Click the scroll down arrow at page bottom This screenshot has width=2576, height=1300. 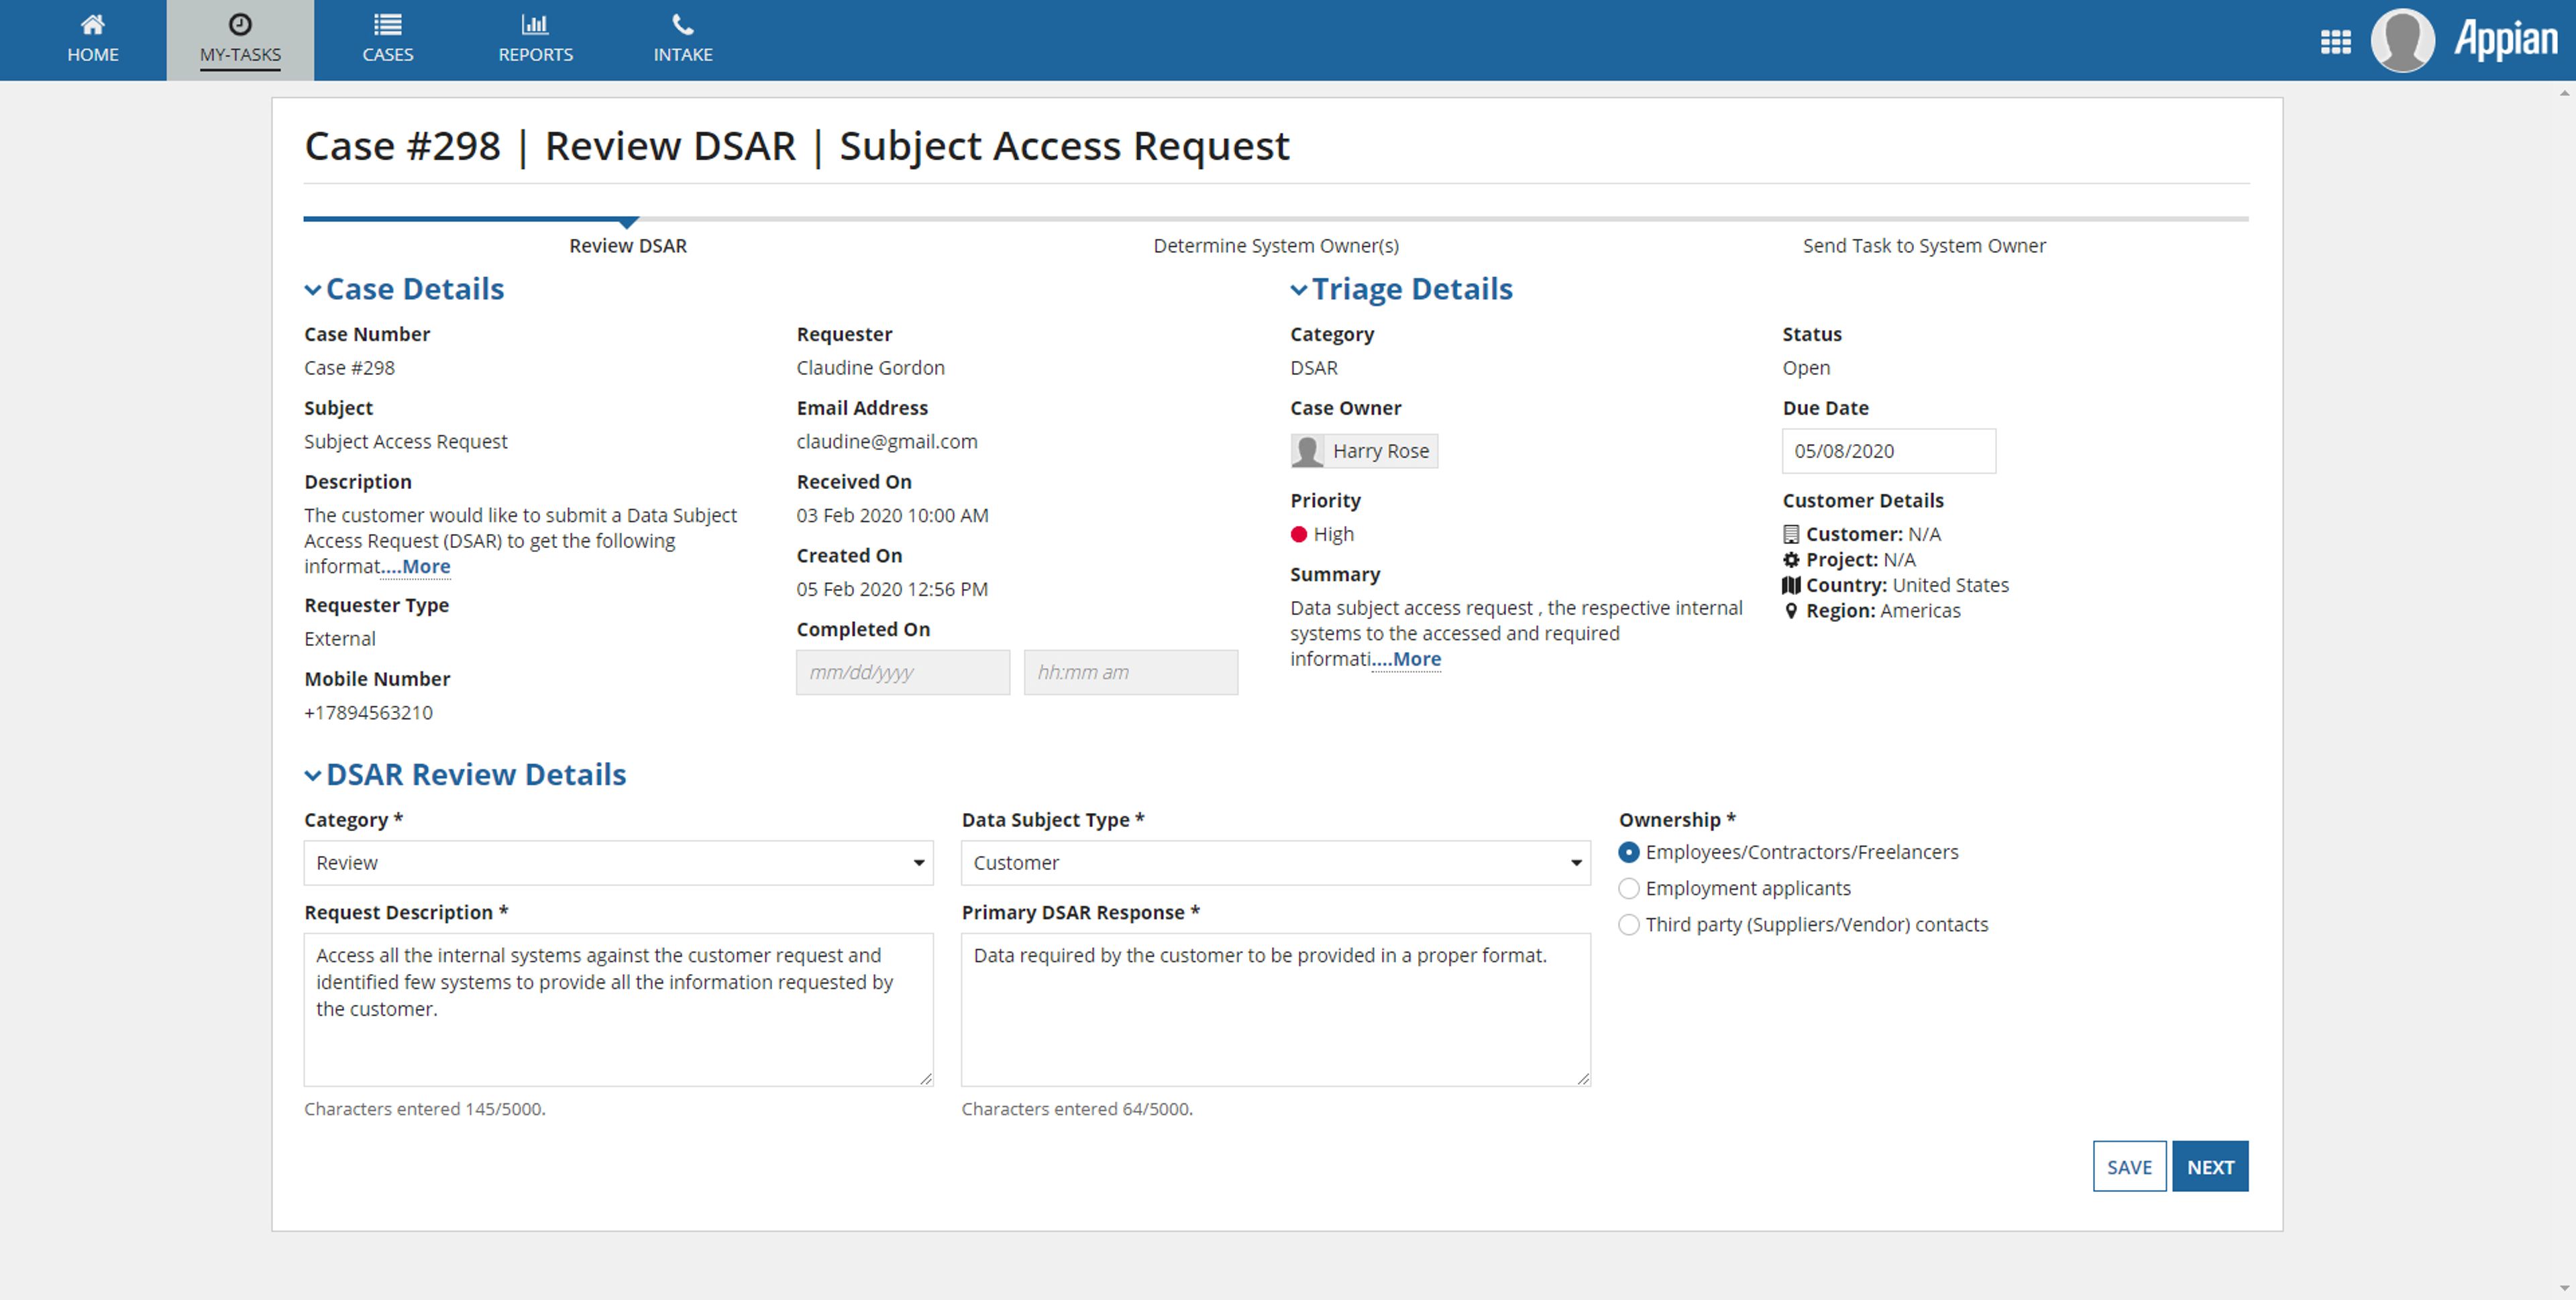[2564, 1288]
